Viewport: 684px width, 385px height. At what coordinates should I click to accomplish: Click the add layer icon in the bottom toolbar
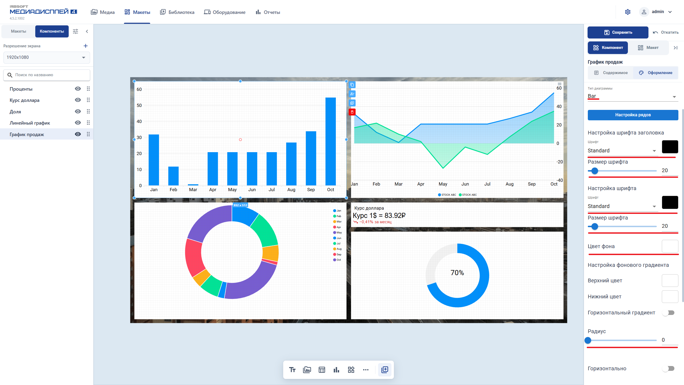pyautogui.click(x=385, y=370)
